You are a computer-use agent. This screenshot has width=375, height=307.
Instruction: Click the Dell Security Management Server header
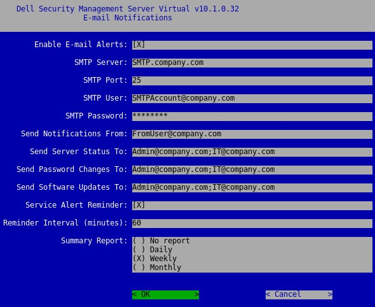[128, 9]
